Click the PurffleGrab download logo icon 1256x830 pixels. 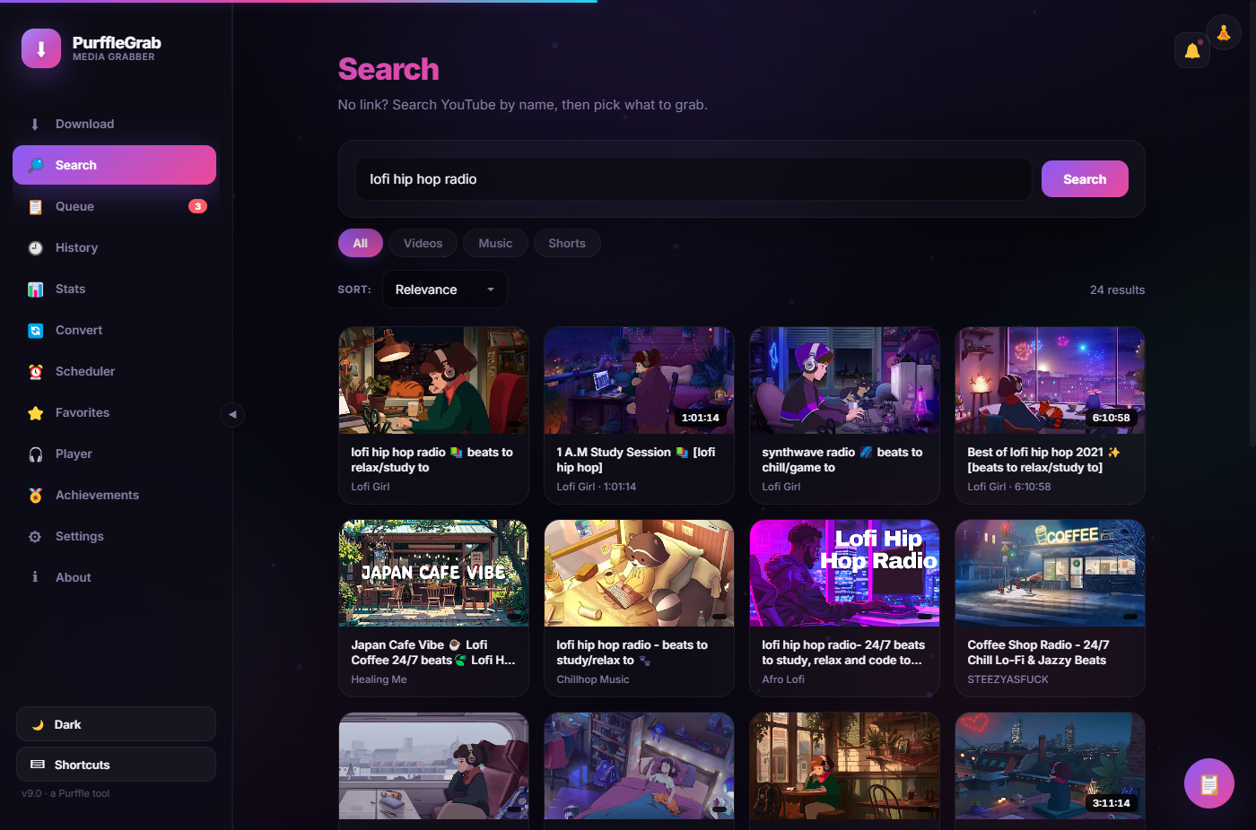pyautogui.click(x=41, y=48)
